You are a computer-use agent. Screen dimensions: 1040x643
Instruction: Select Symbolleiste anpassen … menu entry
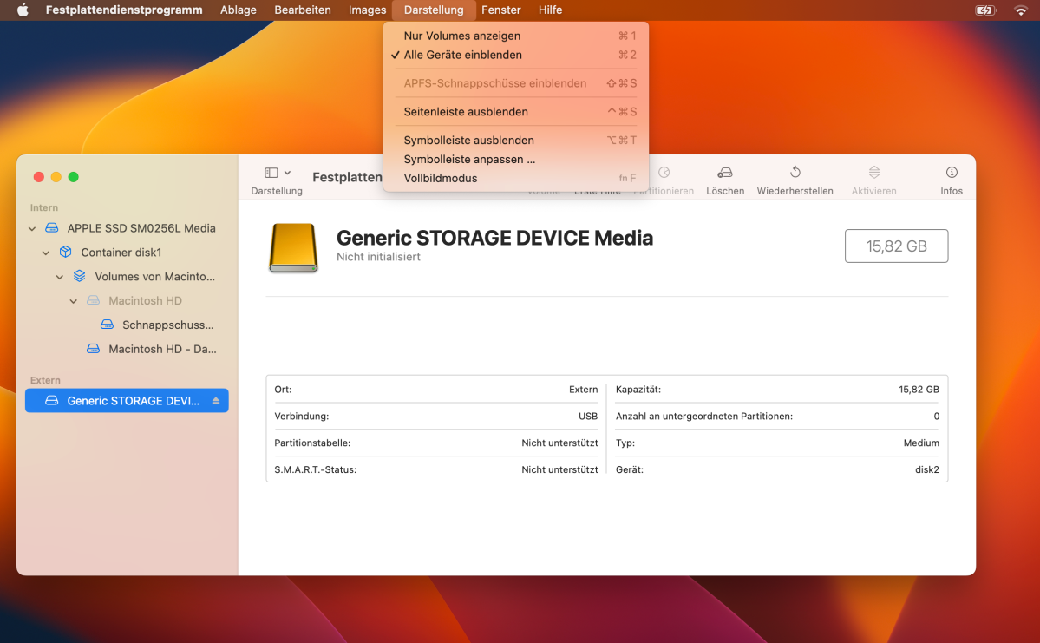pyautogui.click(x=516, y=160)
